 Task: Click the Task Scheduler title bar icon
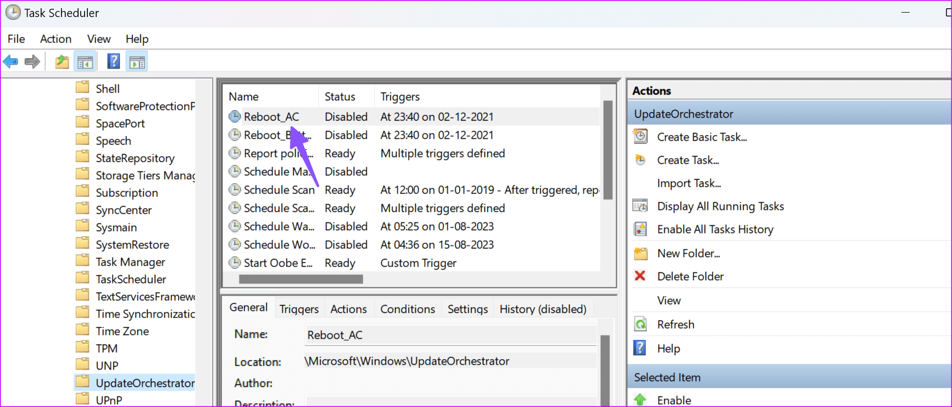(x=13, y=13)
